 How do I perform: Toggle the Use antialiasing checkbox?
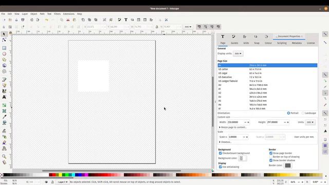pyautogui.click(x=221, y=166)
